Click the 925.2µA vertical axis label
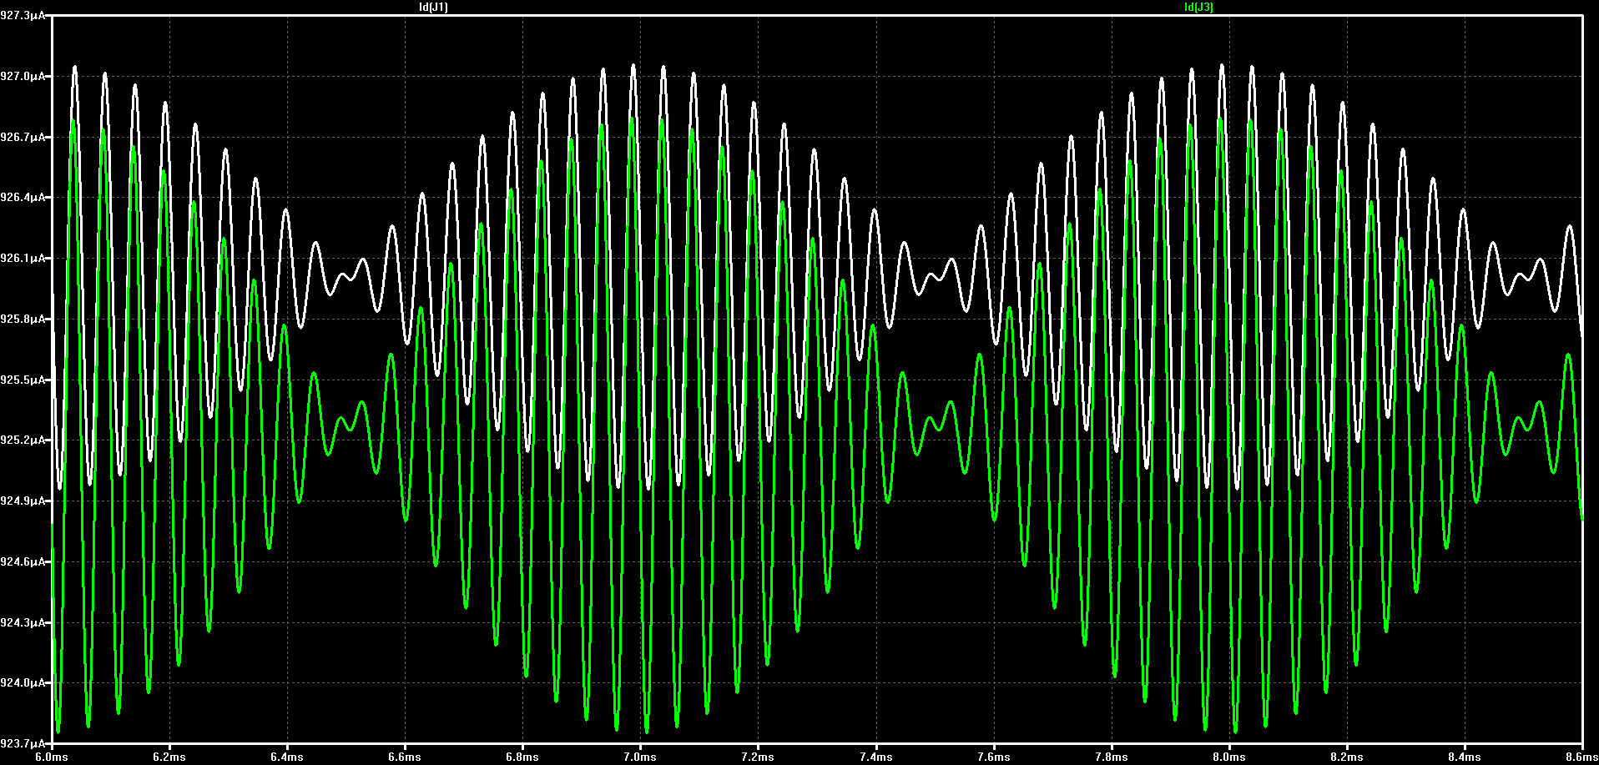Viewport: 1599px width, 765px height. (x=23, y=440)
